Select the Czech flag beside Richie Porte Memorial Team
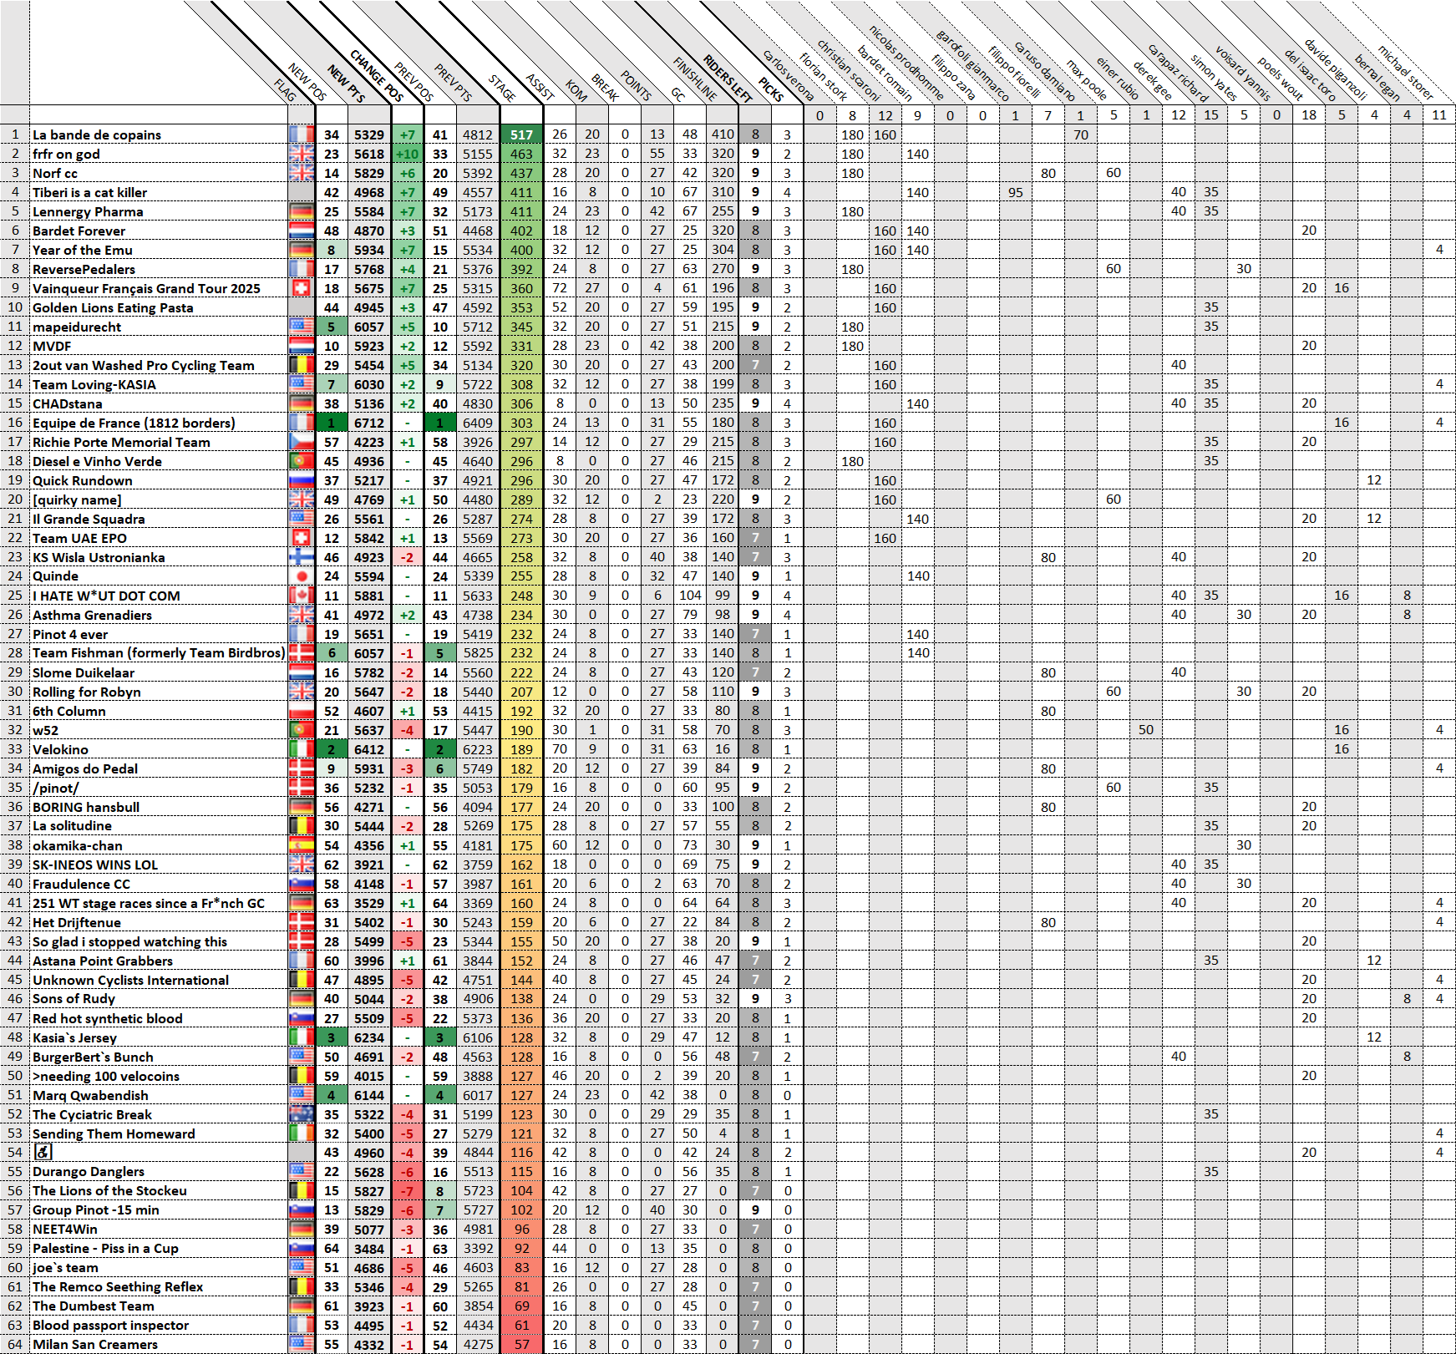The image size is (1456, 1354). [301, 442]
